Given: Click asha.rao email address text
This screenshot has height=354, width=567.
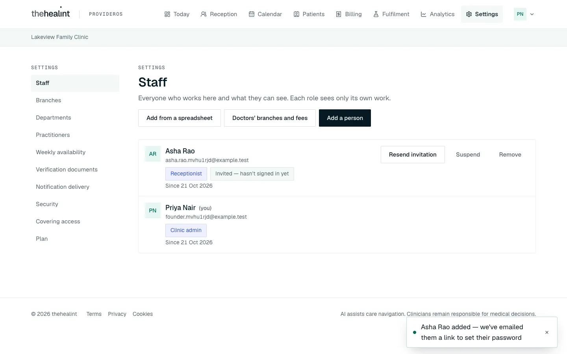Looking at the screenshot, I should pyautogui.click(x=207, y=160).
